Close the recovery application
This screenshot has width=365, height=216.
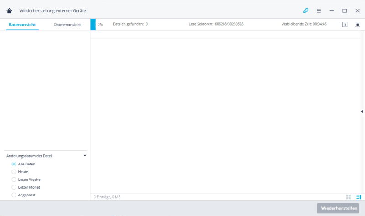coord(358,10)
